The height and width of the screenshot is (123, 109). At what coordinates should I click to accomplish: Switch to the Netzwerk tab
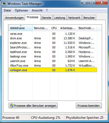[x=74, y=18]
